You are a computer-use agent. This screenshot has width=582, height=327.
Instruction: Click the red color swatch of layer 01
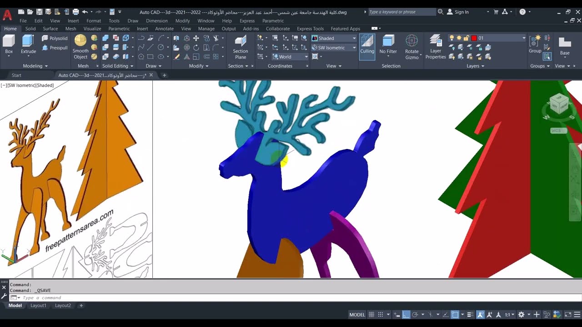(x=474, y=38)
